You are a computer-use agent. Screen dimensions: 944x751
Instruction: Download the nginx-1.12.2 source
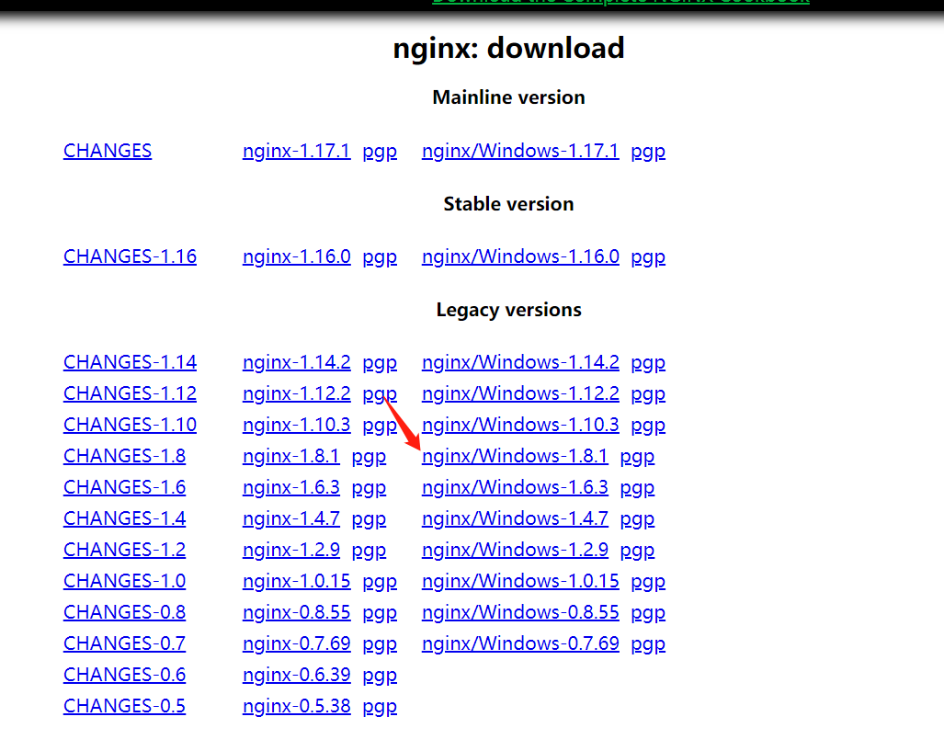tap(296, 393)
